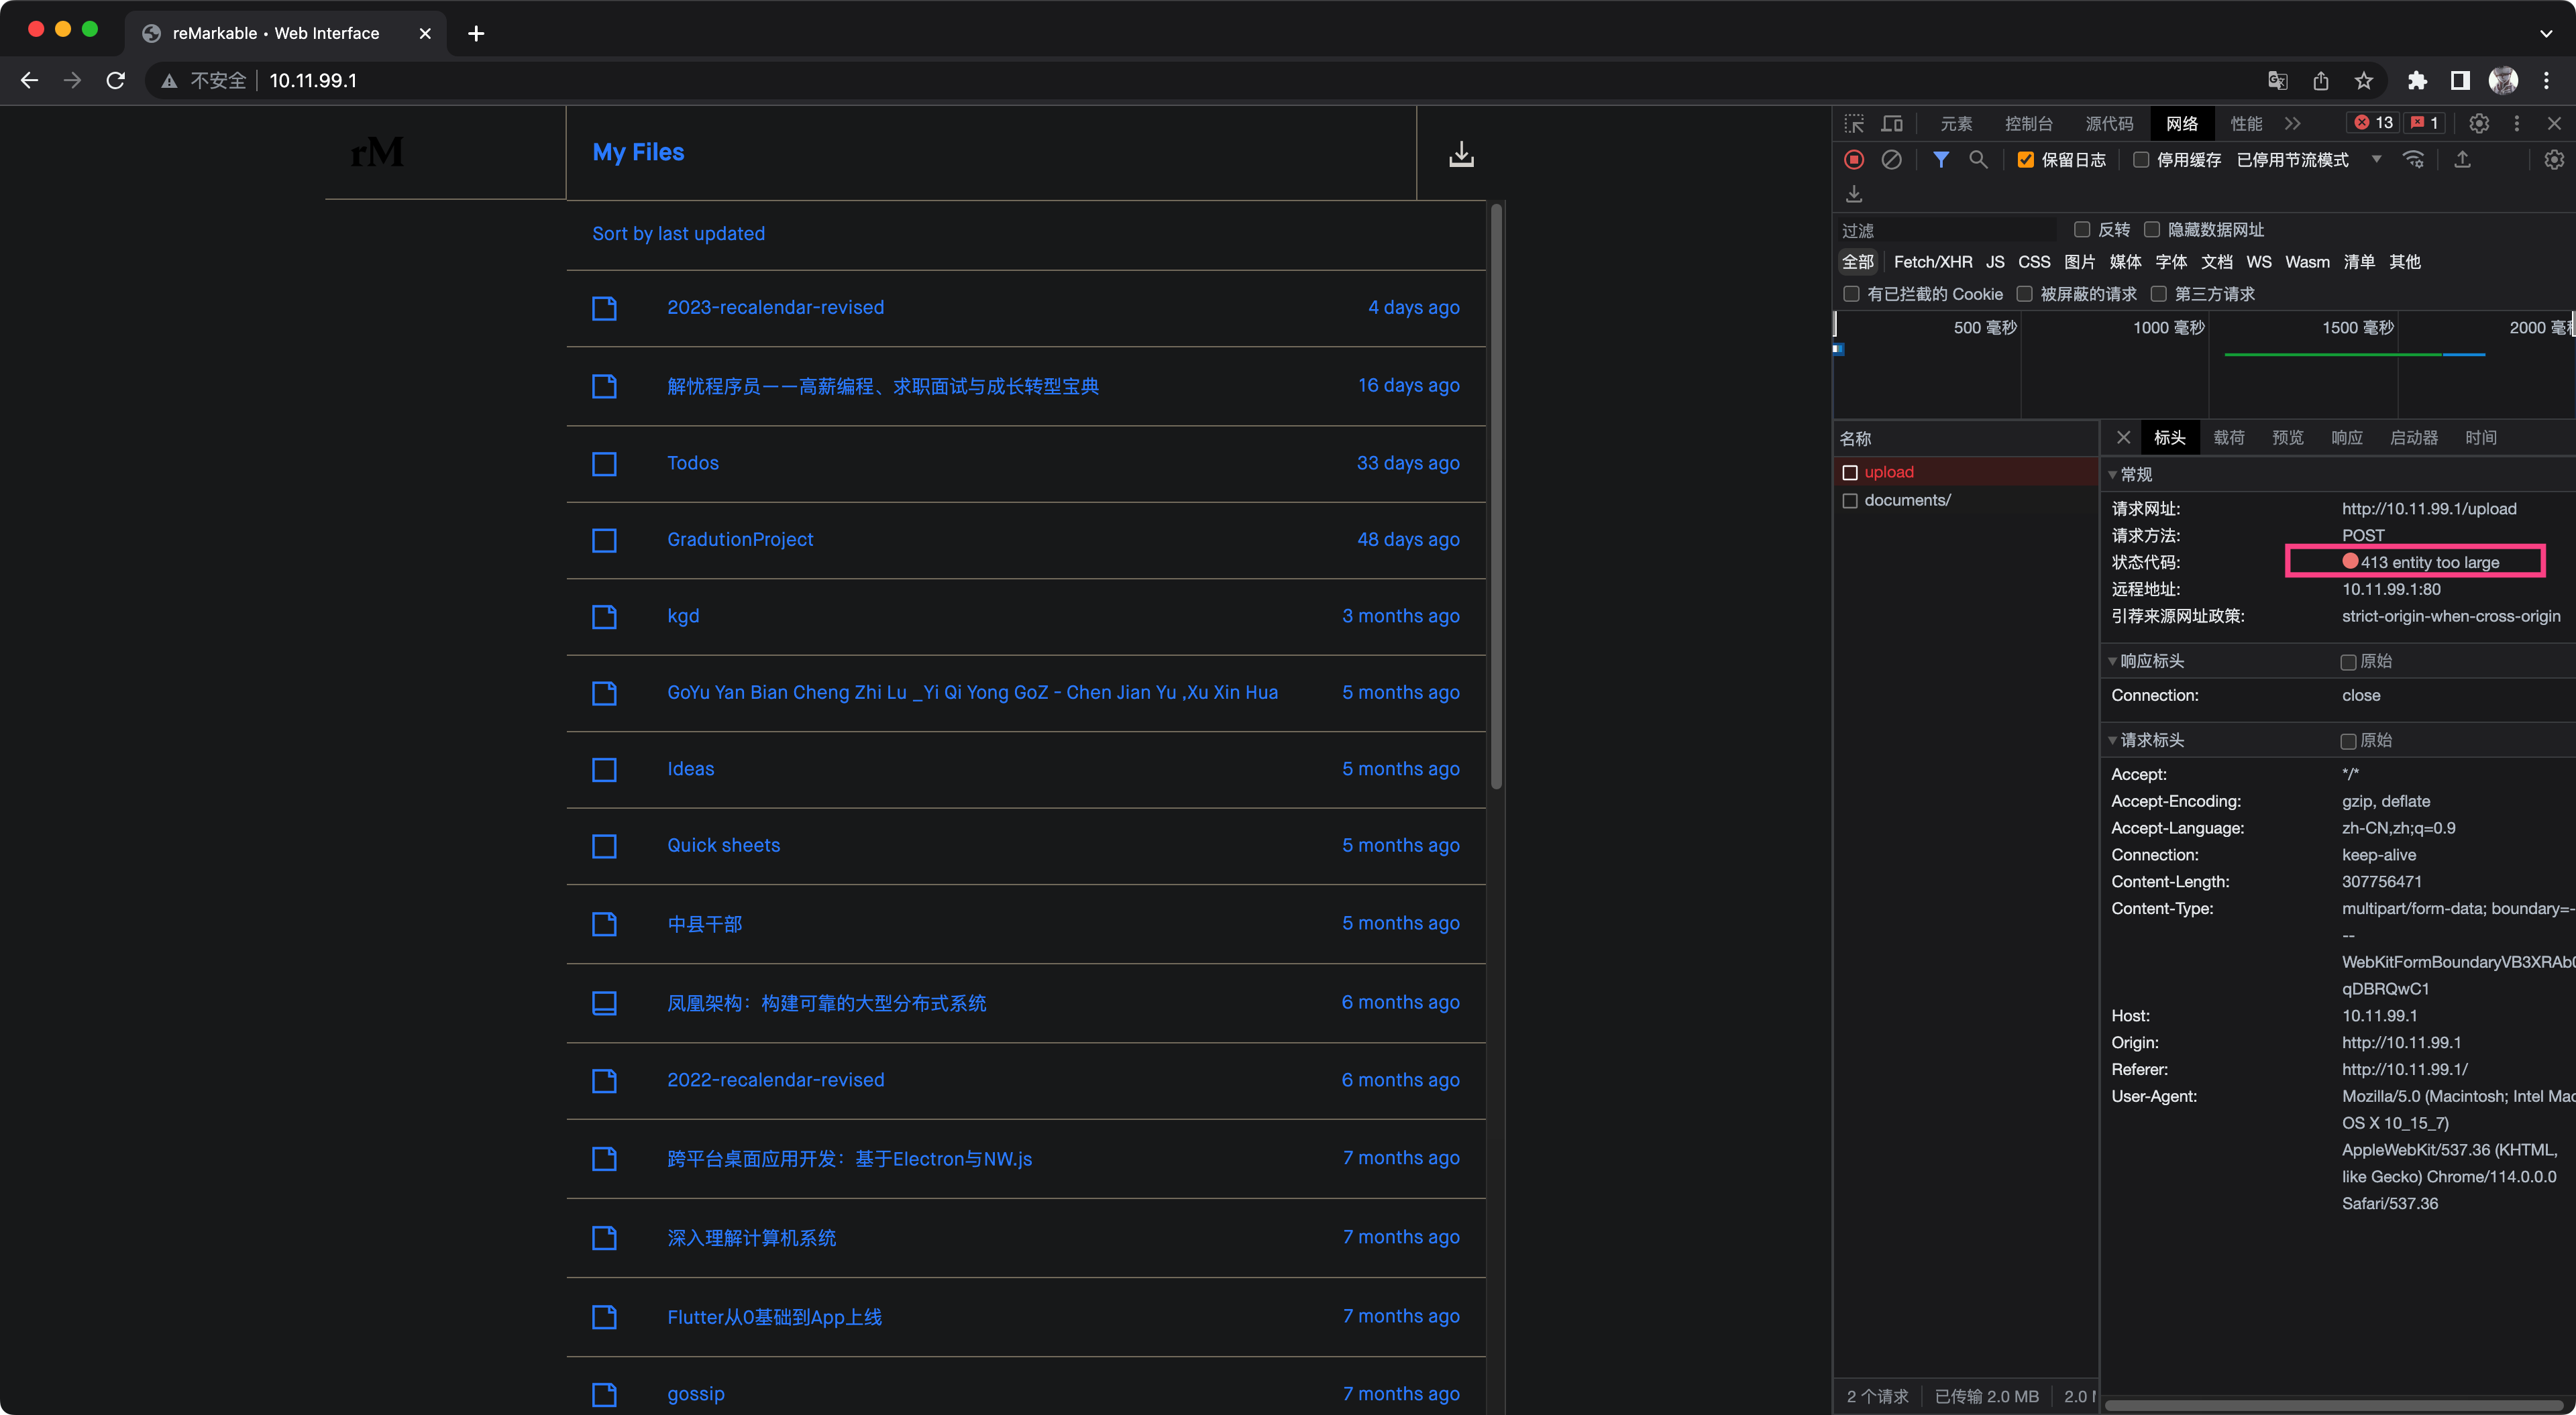The height and width of the screenshot is (1415, 2576).
Task: Toggle the browser side panel icon
Action: tap(2460, 80)
